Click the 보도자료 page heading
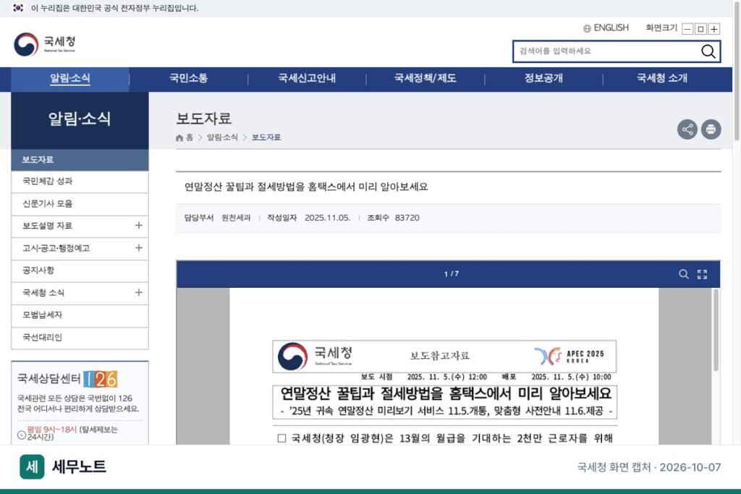 click(x=203, y=119)
